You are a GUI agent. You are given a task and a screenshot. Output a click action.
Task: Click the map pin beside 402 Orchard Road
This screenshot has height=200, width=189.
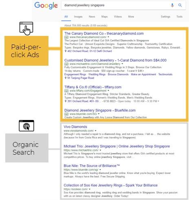click(x=66, y=51)
